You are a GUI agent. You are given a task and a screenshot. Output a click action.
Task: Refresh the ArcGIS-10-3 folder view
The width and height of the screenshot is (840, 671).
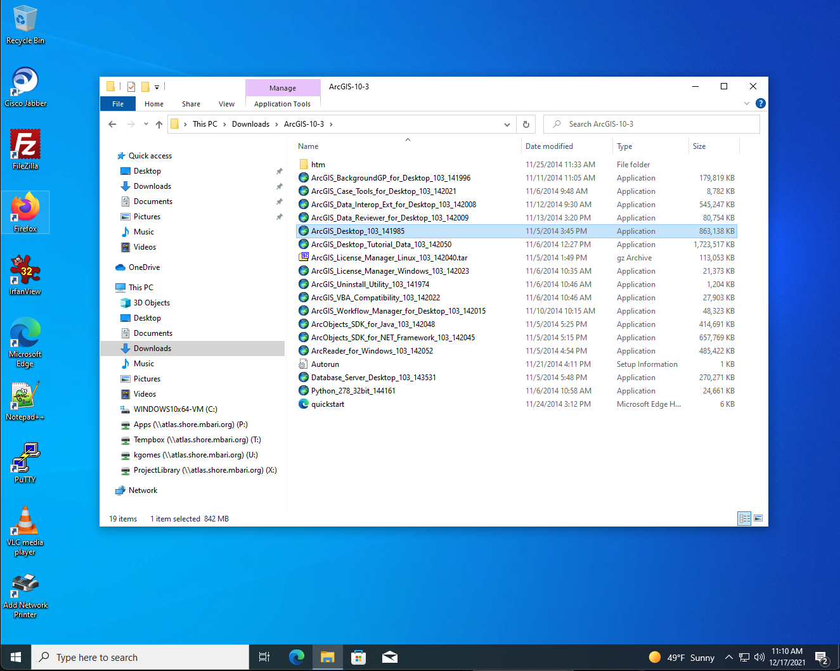[526, 124]
